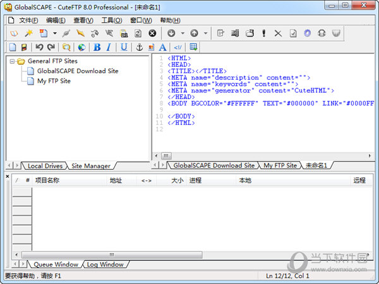This screenshot has height=284, width=379.
Task: Click the Properties checkmark page icon
Action: coord(293,33)
